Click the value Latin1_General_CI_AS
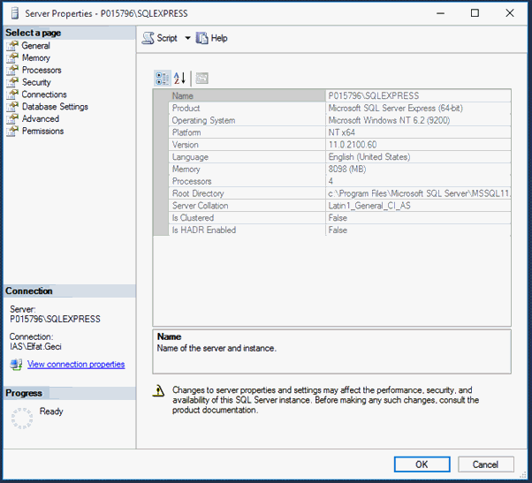This screenshot has width=532, height=483. click(x=369, y=206)
